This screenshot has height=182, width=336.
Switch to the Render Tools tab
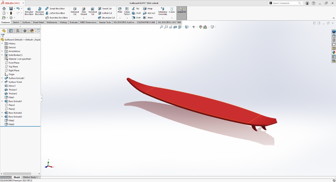pos(105,22)
